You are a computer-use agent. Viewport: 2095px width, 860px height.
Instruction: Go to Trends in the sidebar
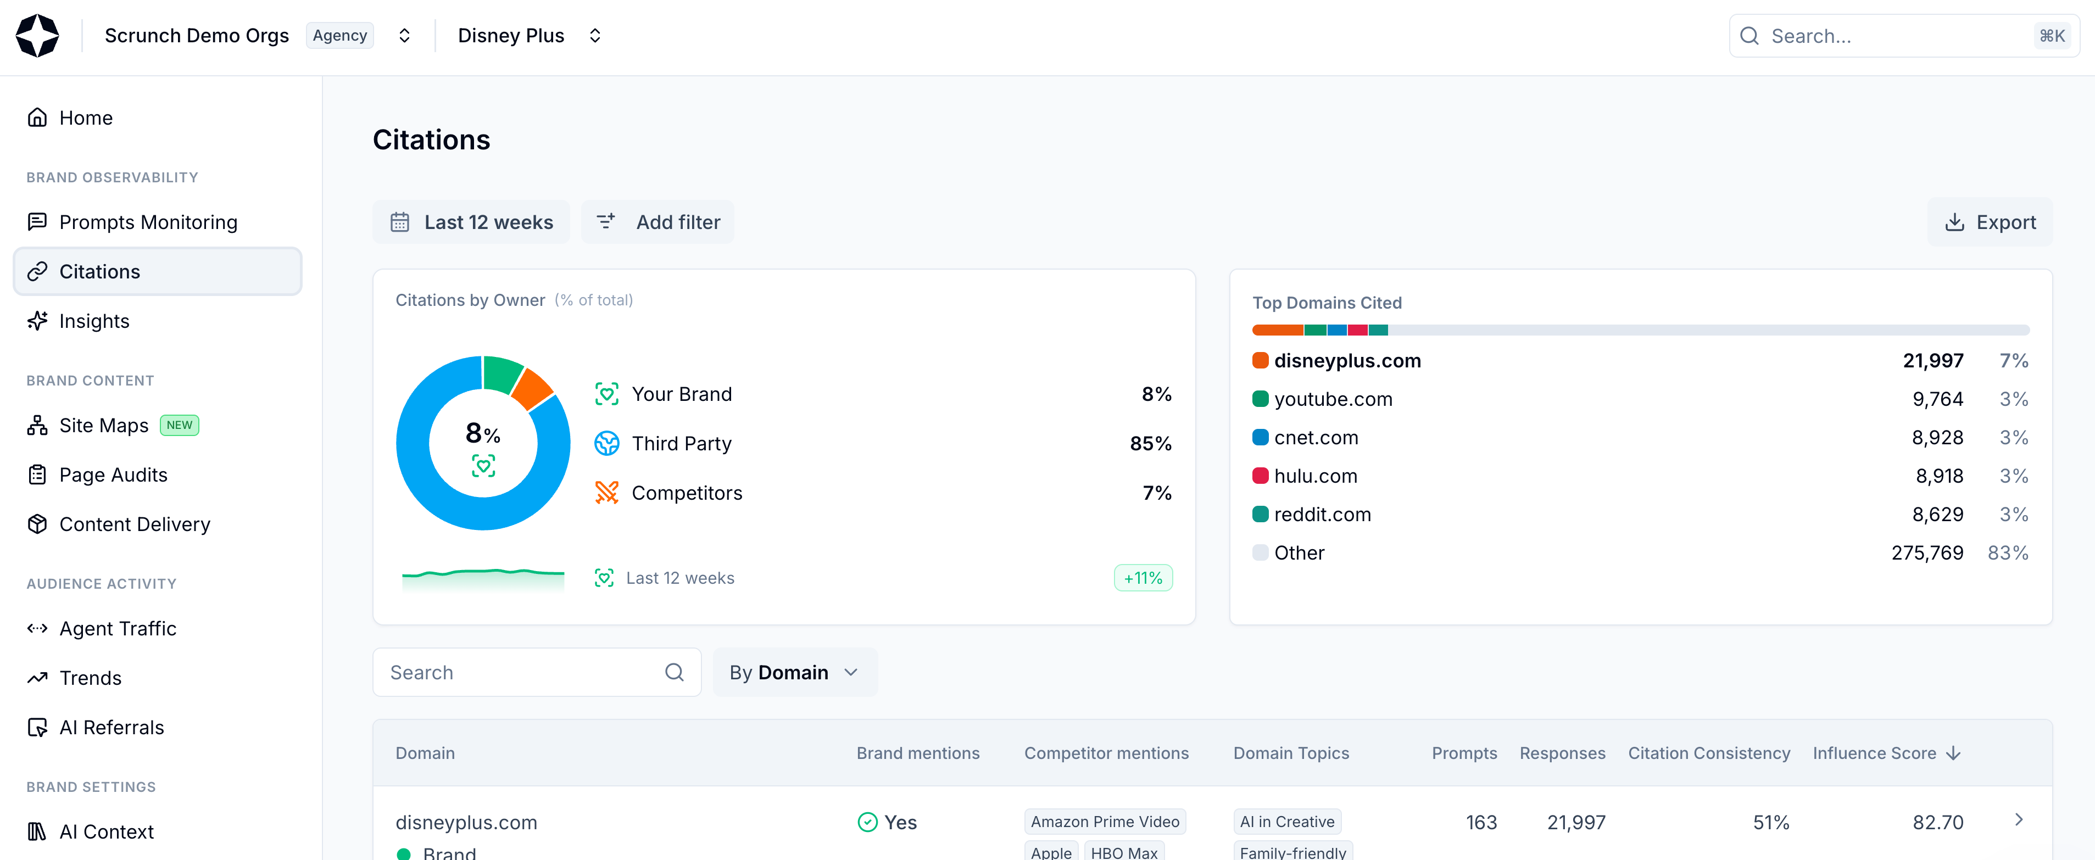click(90, 678)
